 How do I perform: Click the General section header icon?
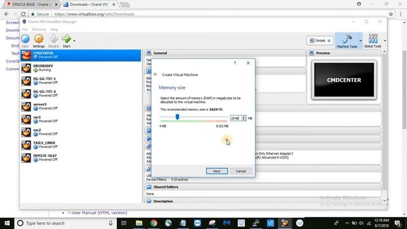pos(149,53)
